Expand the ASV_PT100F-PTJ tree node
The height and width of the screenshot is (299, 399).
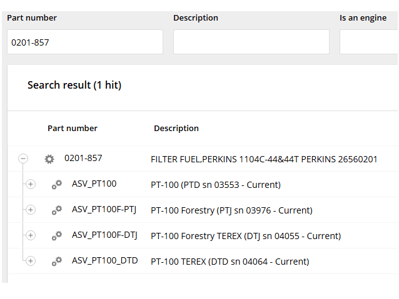31,210
